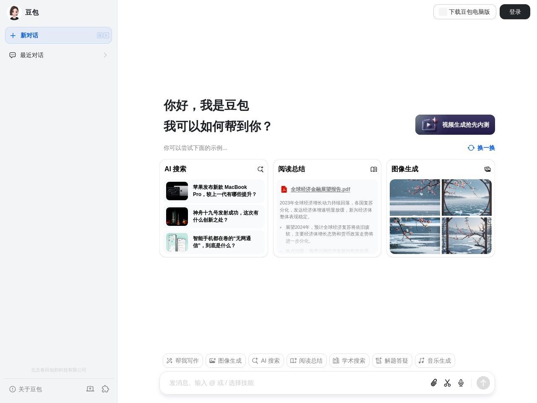Choose the 图像生成 skill chip

(x=226, y=361)
